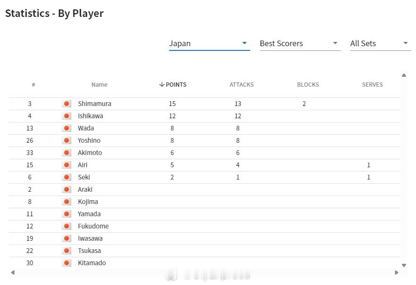Sort table by BLOCKS column header
This screenshot has width=416, height=285.
(x=308, y=85)
